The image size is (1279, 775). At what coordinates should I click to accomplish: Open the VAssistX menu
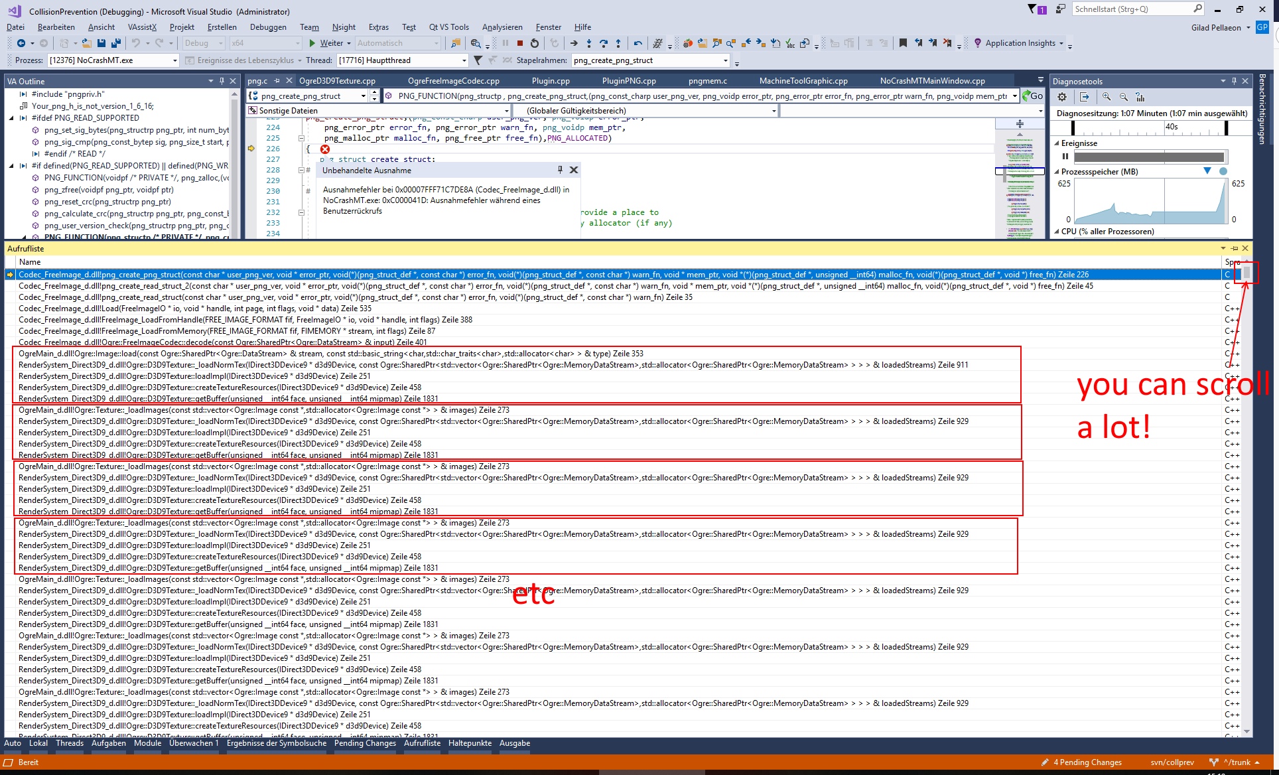click(x=142, y=27)
